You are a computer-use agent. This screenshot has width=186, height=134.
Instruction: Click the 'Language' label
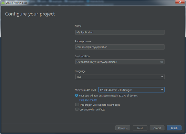coord(80,71)
